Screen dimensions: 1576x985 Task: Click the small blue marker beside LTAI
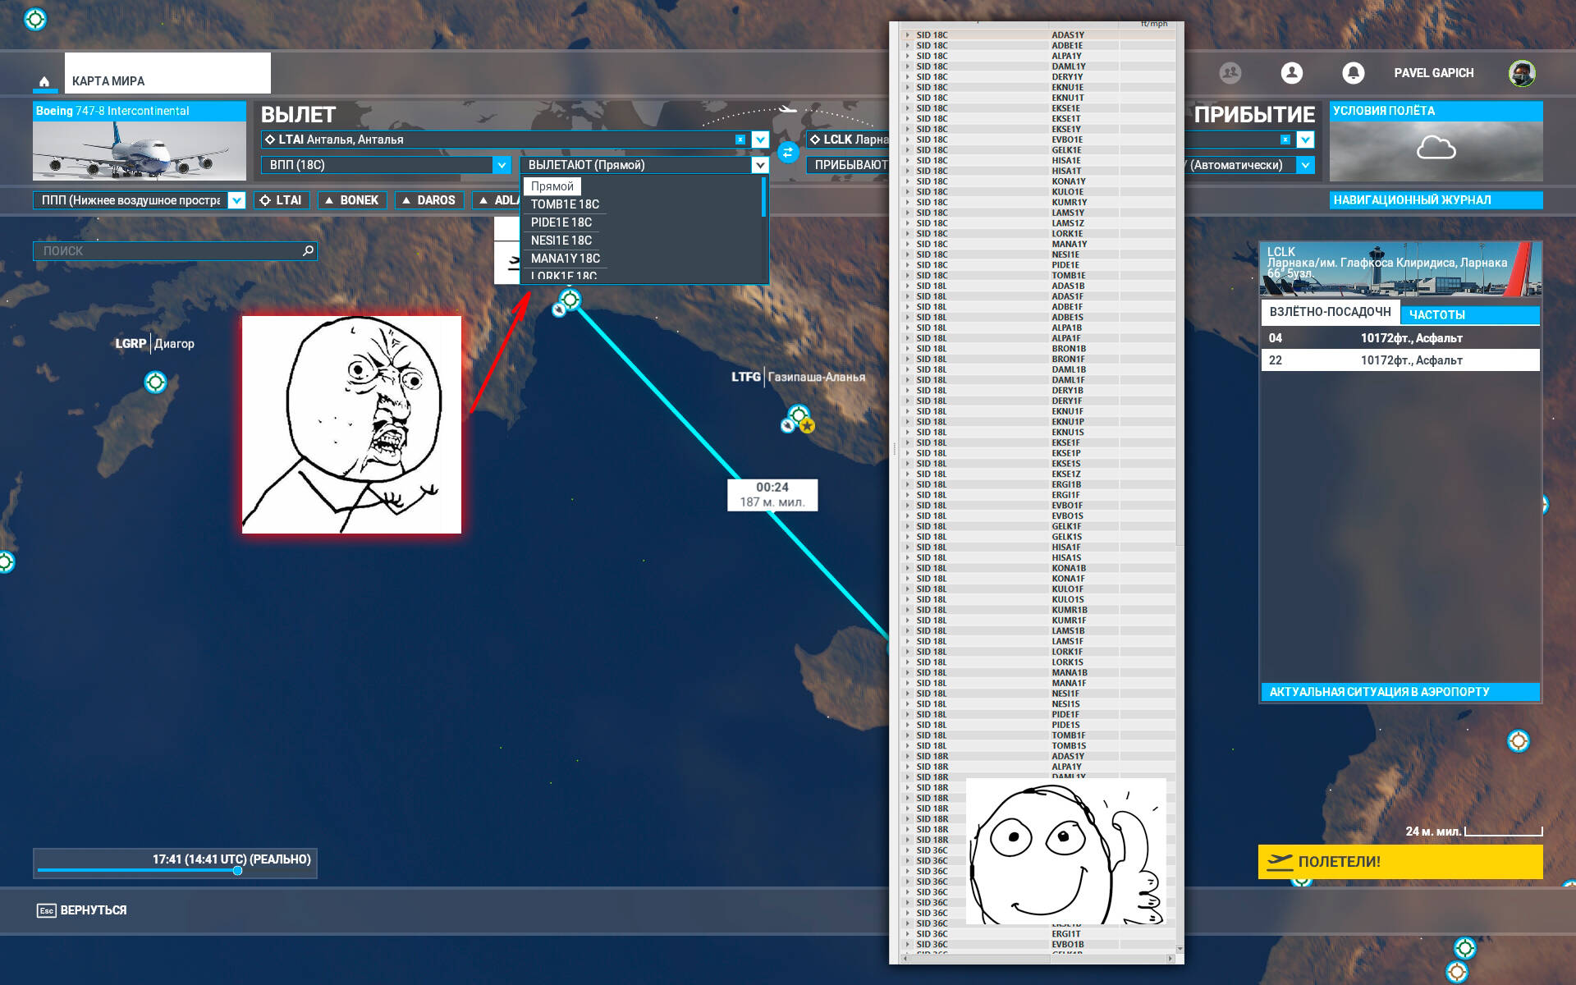[559, 309]
